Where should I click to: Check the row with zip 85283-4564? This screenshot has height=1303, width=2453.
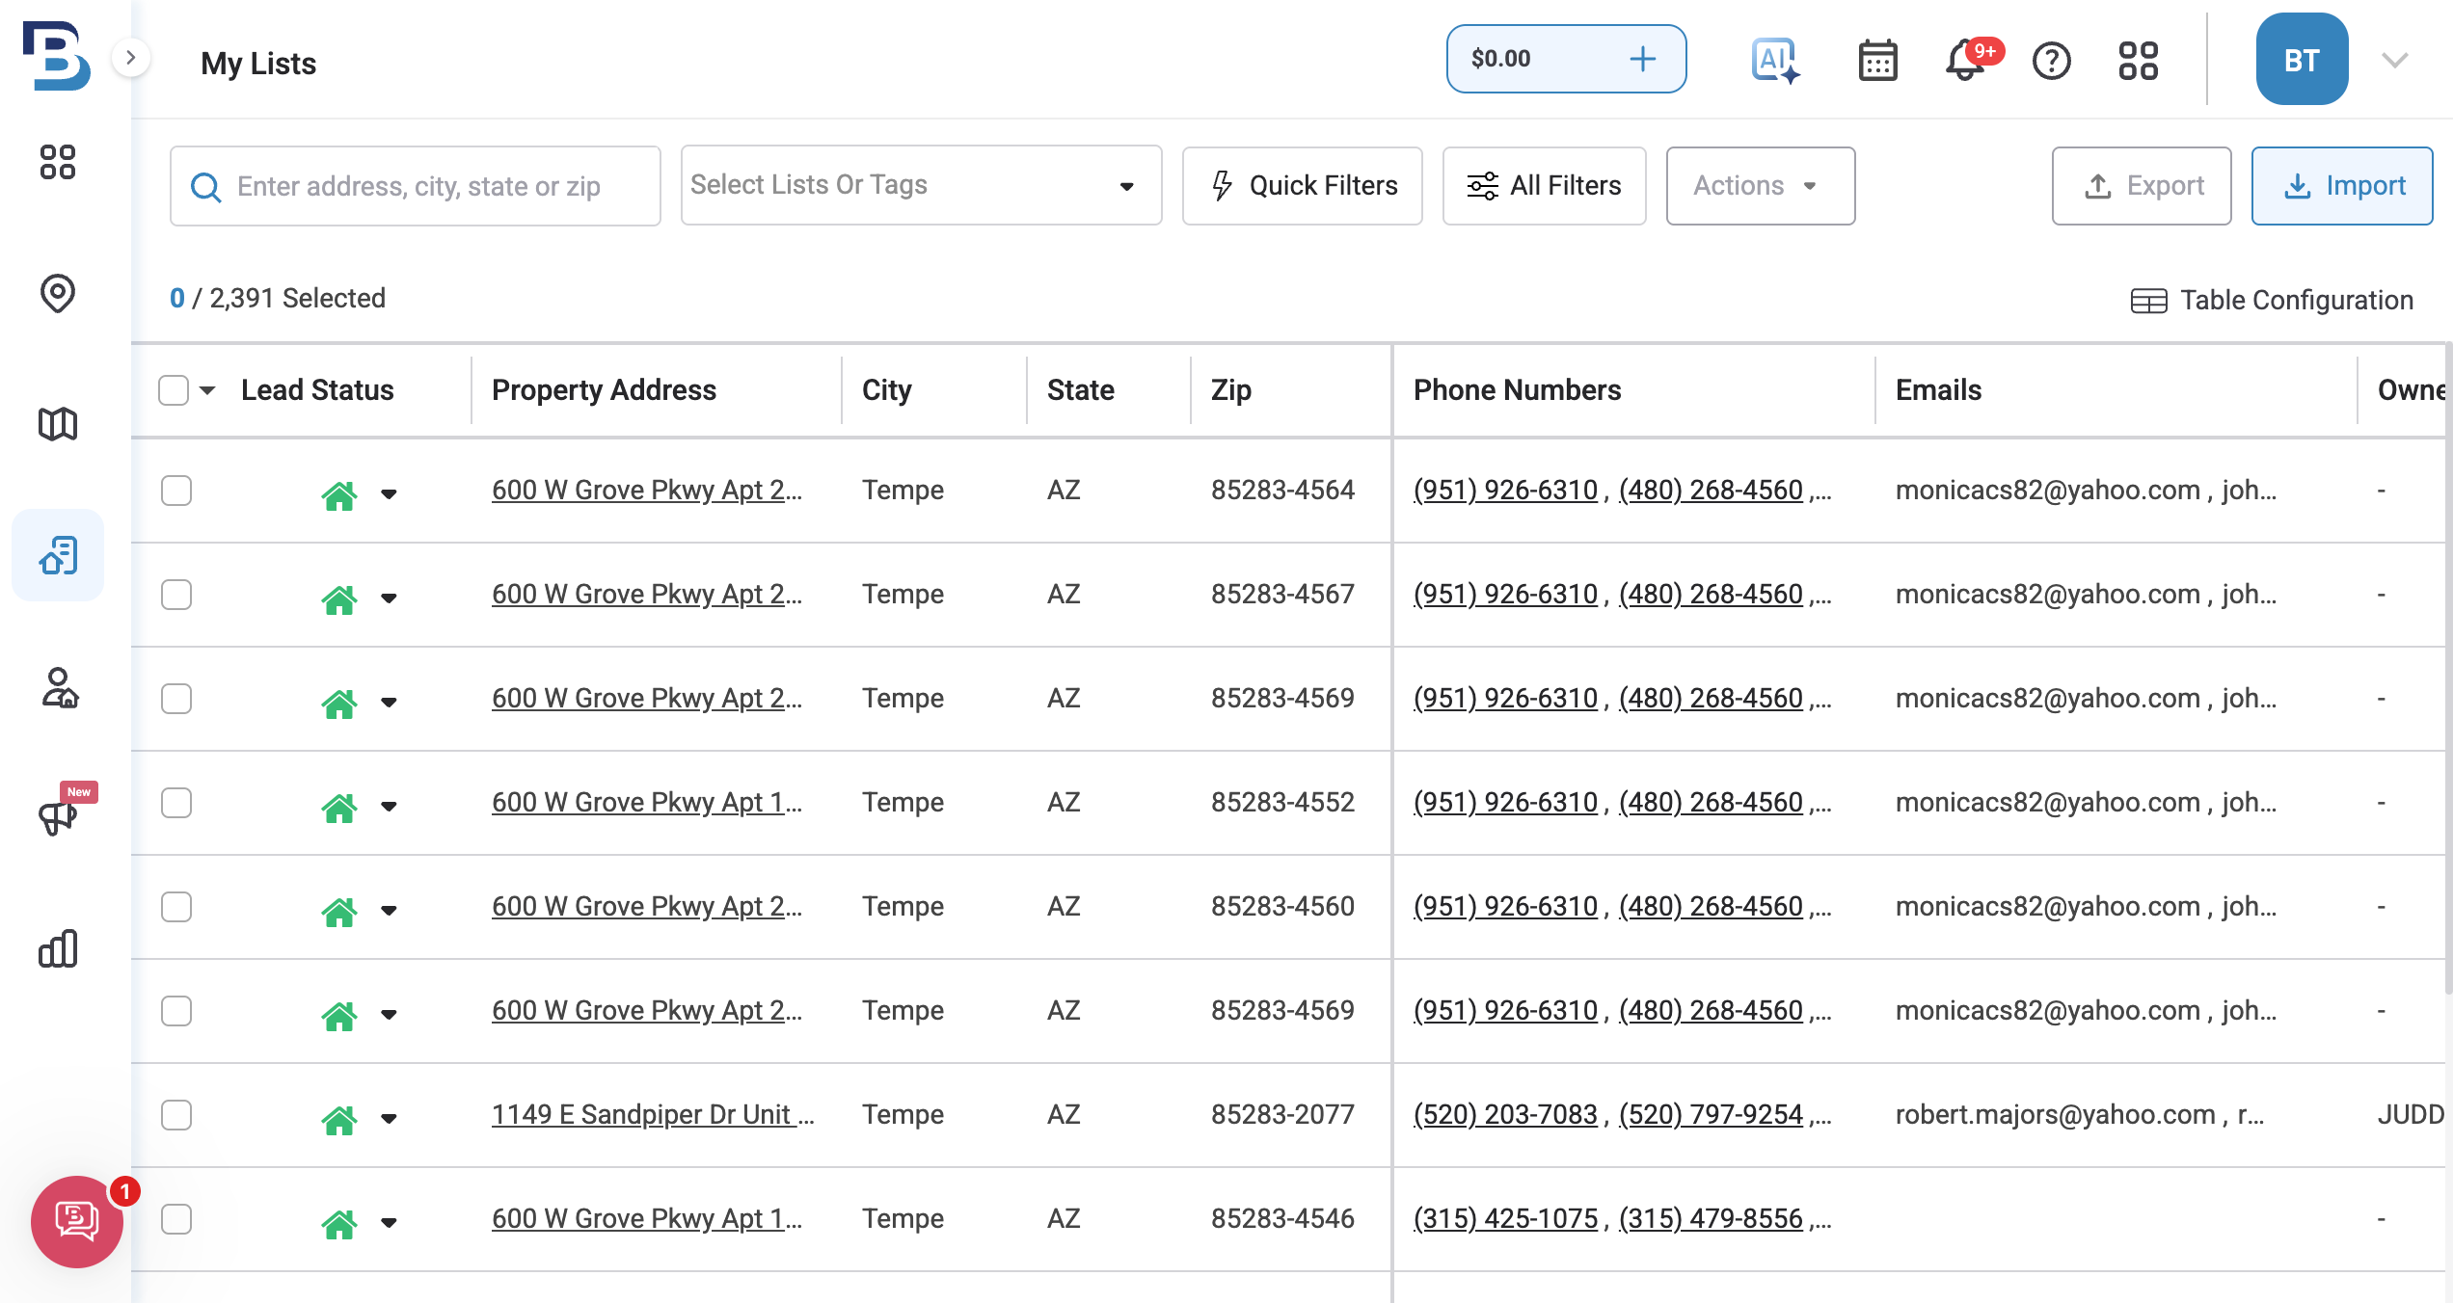click(176, 491)
